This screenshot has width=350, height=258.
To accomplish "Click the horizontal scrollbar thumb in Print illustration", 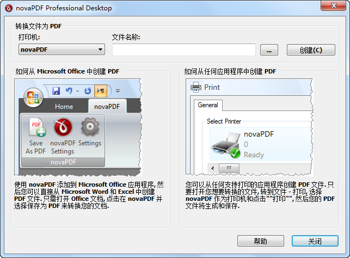I will point(229,168).
